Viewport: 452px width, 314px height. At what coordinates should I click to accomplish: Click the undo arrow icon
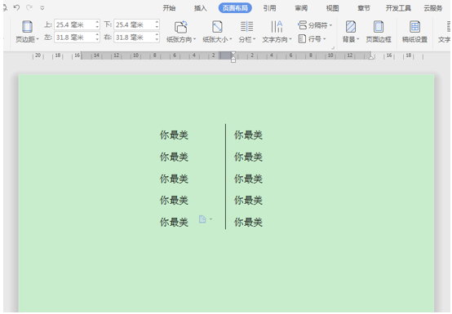[x=16, y=7]
